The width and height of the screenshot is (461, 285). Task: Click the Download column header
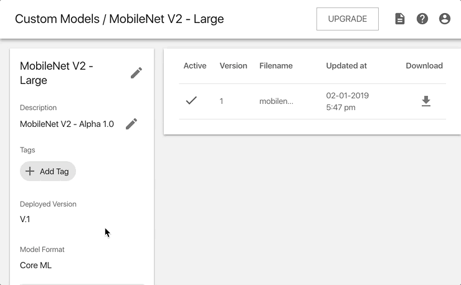pyautogui.click(x=424, y=65)
